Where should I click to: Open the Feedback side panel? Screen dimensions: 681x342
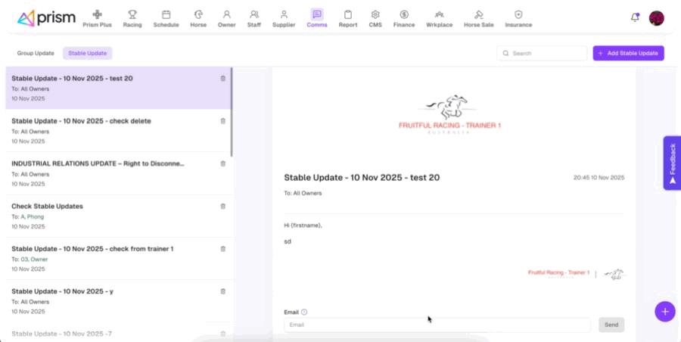click(672, 163)
